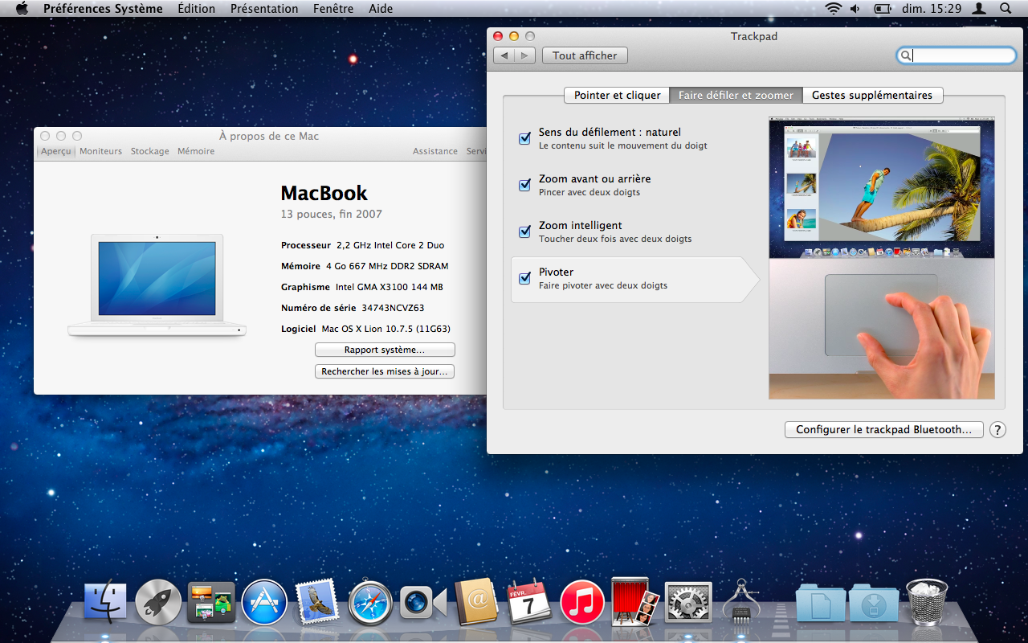Image resolution: width=1028 pixels, height=643 pixels.
Task: Click the user account icon in menu bar
Action: pyautogui.click(x=980, y=9)
